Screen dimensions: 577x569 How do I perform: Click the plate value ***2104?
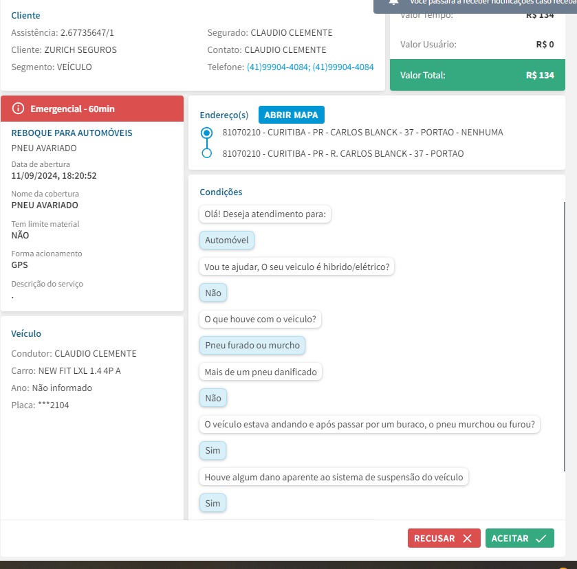click(x=54, y=405)
